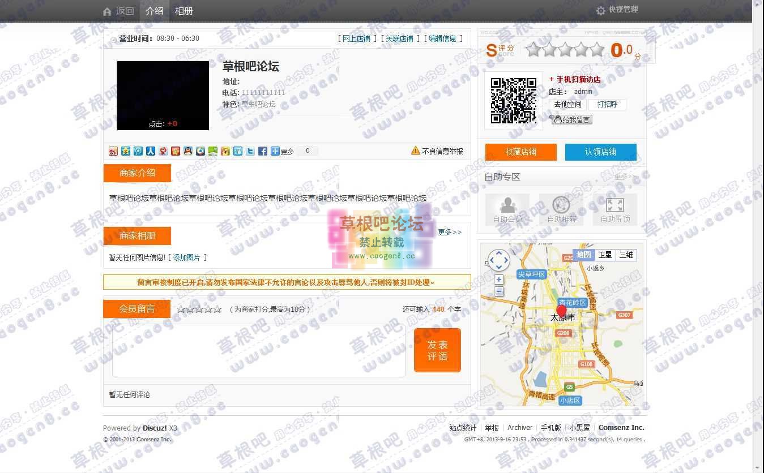Share via the QQ share icon
Image resolution: width=764 pixels, height=473 pixels.
188,151
